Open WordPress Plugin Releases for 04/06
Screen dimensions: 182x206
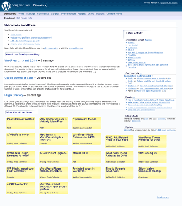[53, 172]
